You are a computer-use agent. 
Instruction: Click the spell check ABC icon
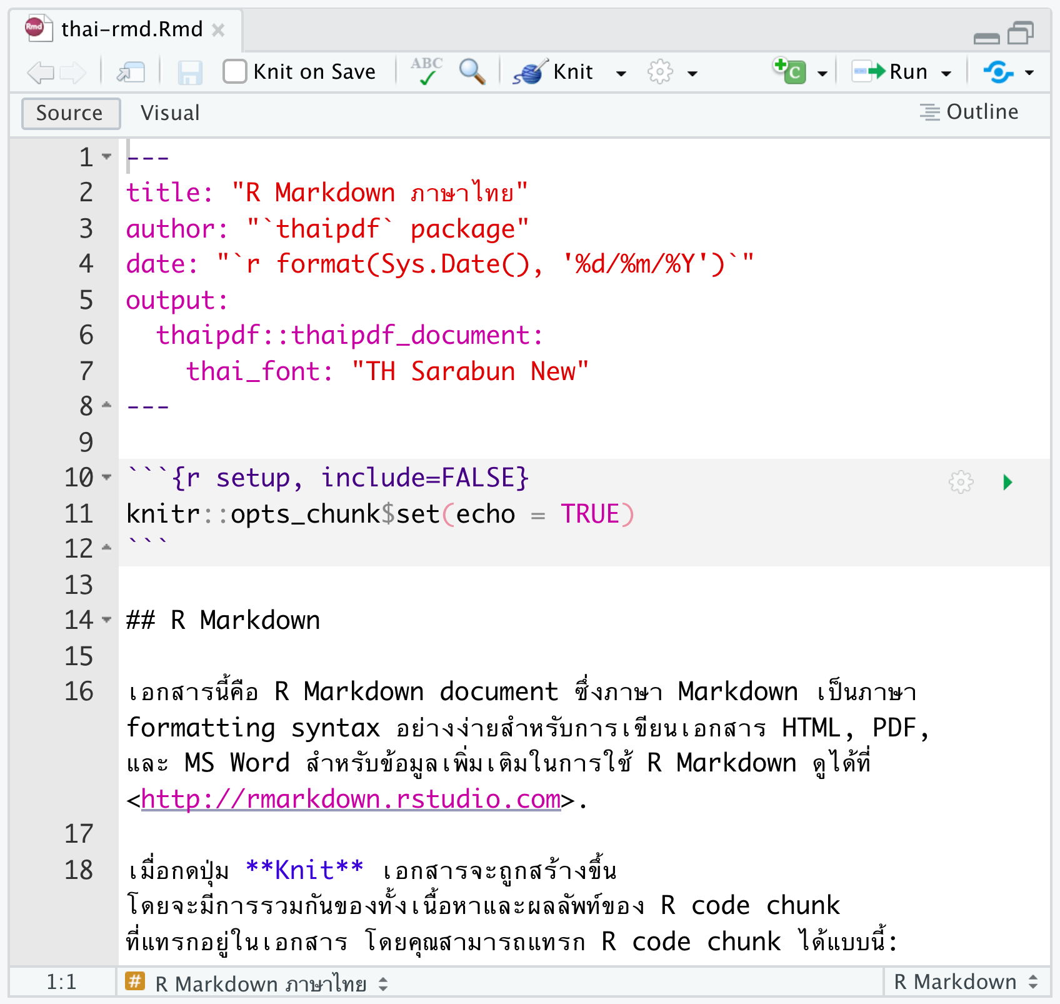point(426,71)
